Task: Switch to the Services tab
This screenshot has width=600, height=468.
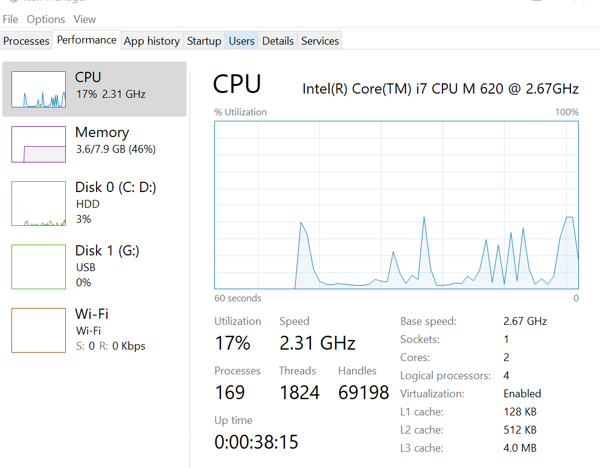Action: pyautogui.click(x=320, y=41)
